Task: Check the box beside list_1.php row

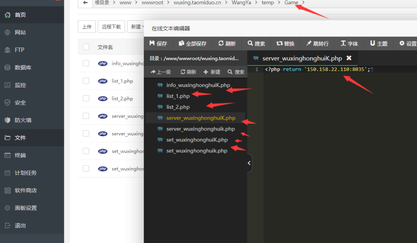Action: tap(86, 81)
